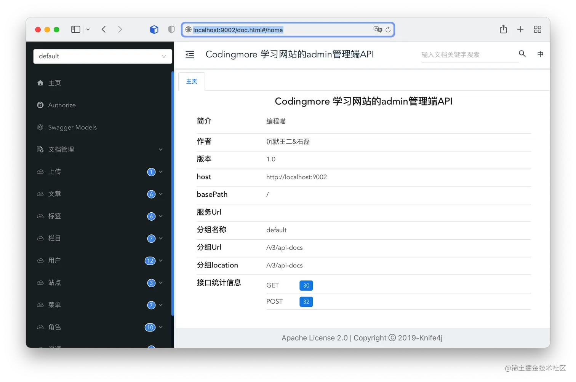Viewport: 576px width, 382px height.
Task: Open the Safari sidebar toggle icon
Action: pyautogui.click(x=75, y=29)
